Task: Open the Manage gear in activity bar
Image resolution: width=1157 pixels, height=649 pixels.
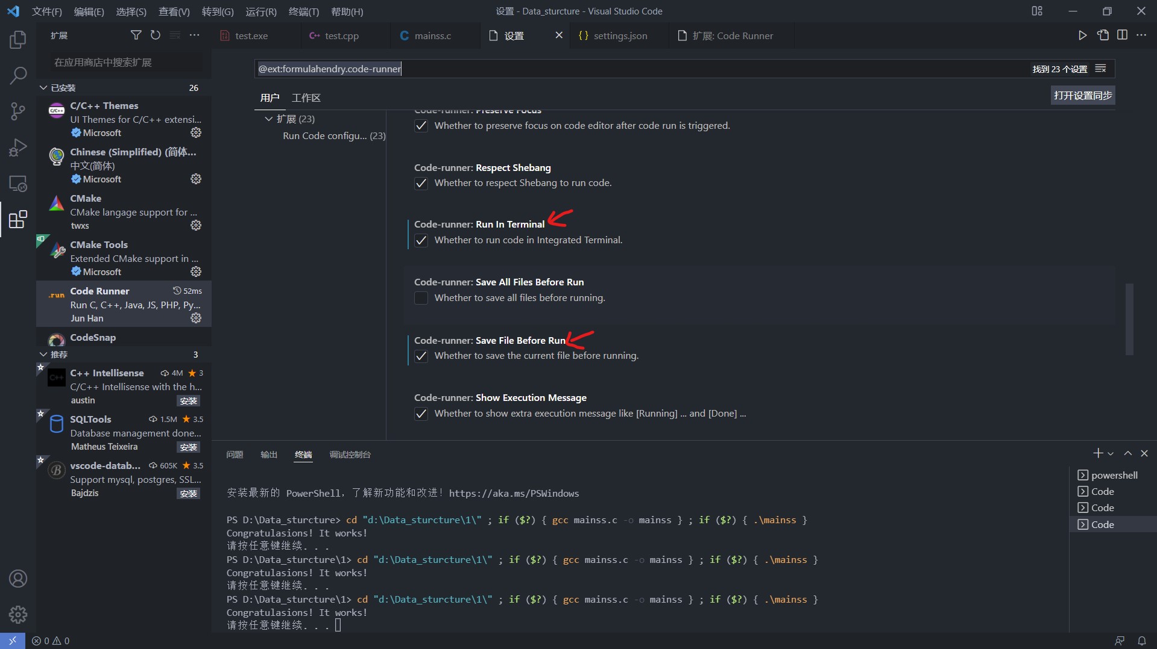Action: (x=18, y=614)
